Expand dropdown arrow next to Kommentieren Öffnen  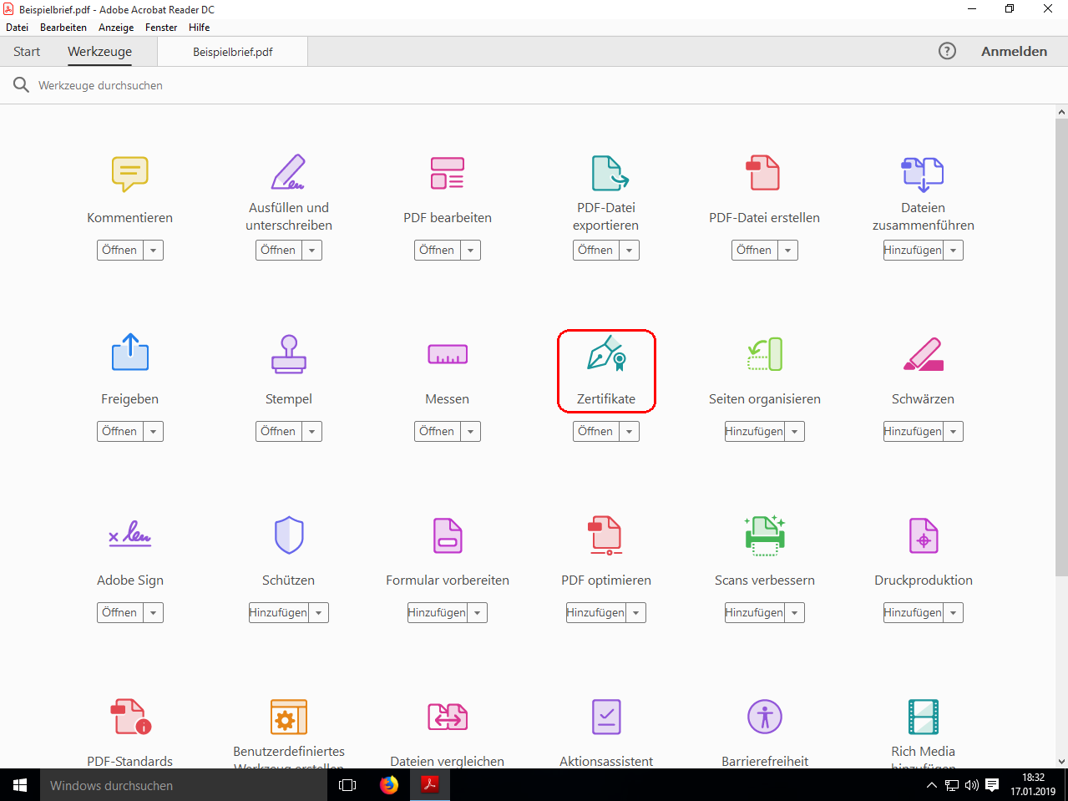pos(153,251)
